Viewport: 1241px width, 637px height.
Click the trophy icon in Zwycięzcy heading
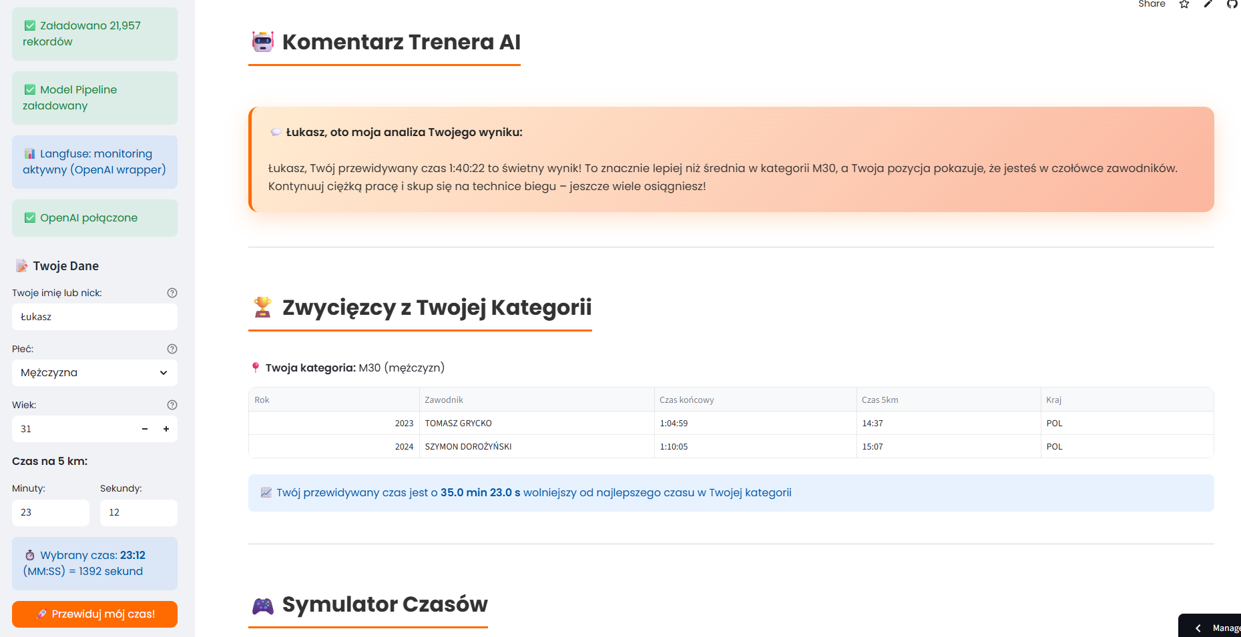tap(263, 307)
